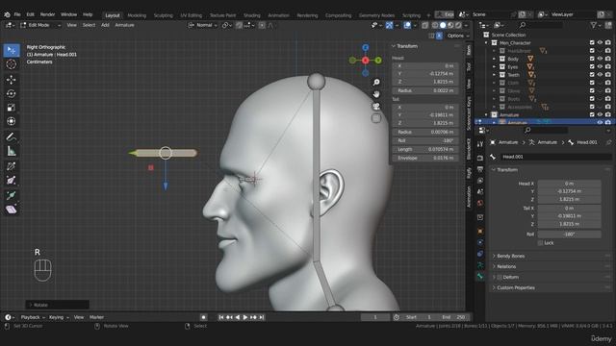The height and width of the screenshot is (346, 616).
Task: Pick the Annotate pencil tool
Action: [x=11, y=136]
